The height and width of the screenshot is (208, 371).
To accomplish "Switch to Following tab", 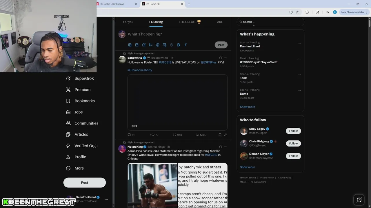I will click(x=156, y=22).
